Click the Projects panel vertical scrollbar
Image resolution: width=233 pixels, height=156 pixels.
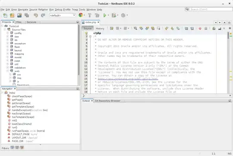click(x=79, y=50)
